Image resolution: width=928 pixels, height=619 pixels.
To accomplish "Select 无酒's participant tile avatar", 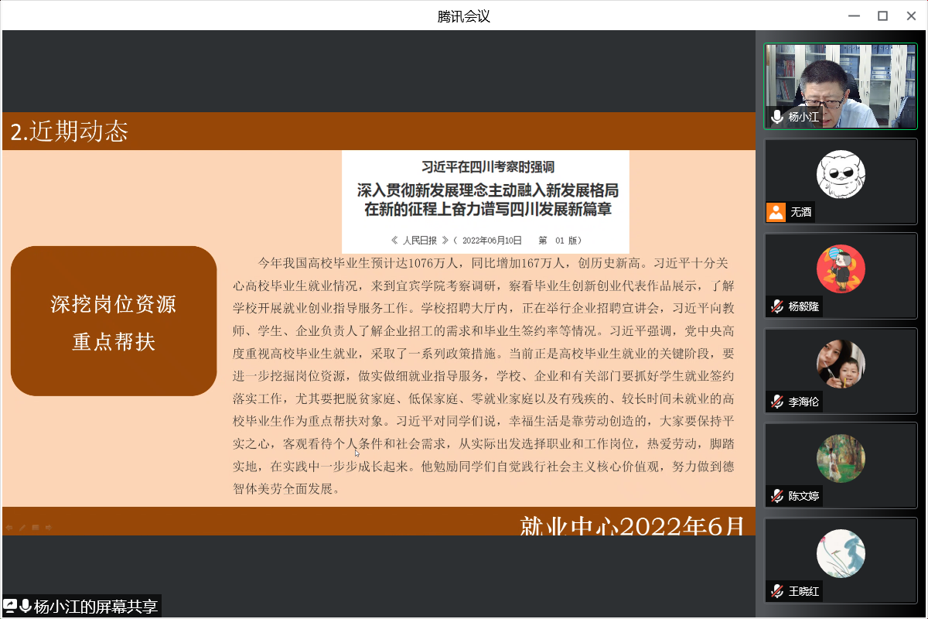I will click(841, 174).
